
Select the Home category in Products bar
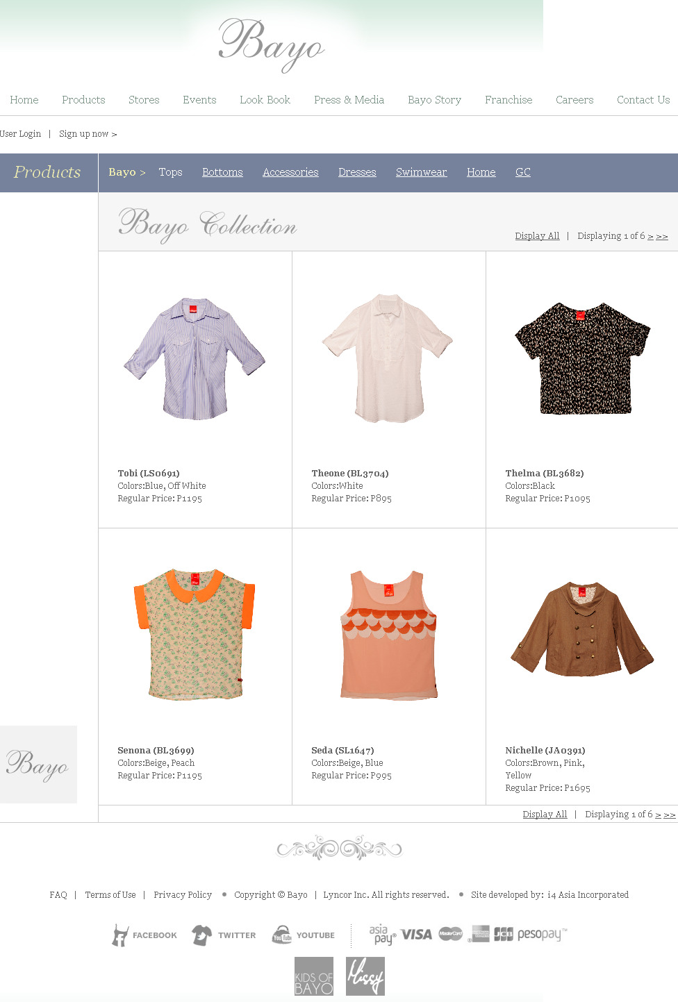pos(481,172)
